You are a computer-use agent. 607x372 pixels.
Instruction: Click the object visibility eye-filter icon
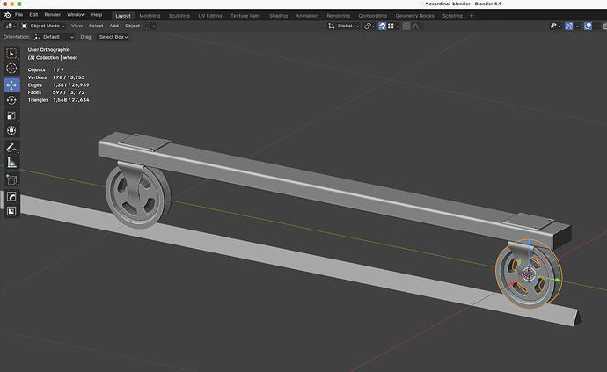point(553,26)
